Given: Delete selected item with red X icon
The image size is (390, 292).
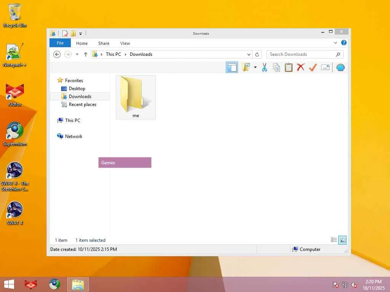Looking at the screenshot, I should (x=300, y=67).
